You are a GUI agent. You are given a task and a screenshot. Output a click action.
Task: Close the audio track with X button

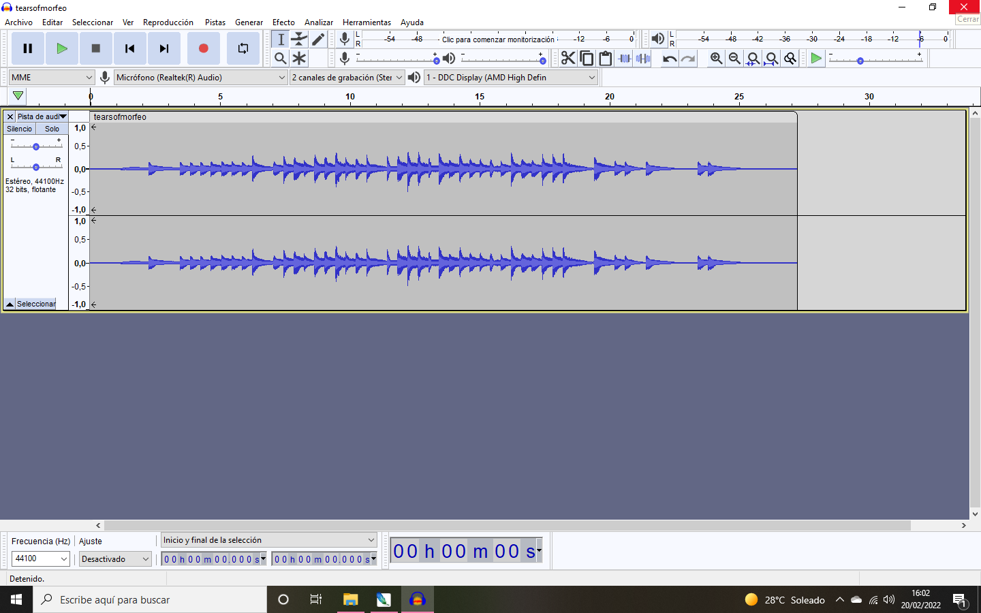click(10, 116)
